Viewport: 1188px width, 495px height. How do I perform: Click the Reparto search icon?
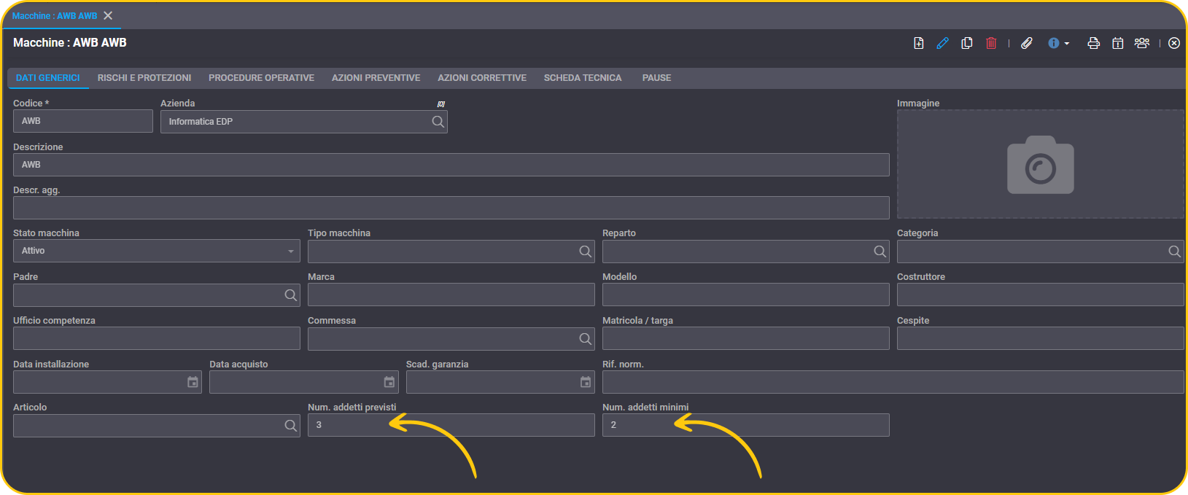[x=880, y=252]
